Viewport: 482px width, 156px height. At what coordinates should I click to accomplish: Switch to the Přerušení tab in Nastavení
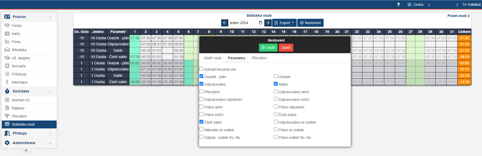pyautogui.click(x=259, y=58)
